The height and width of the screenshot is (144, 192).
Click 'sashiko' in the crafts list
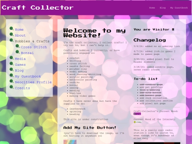(x=74, y=82)
